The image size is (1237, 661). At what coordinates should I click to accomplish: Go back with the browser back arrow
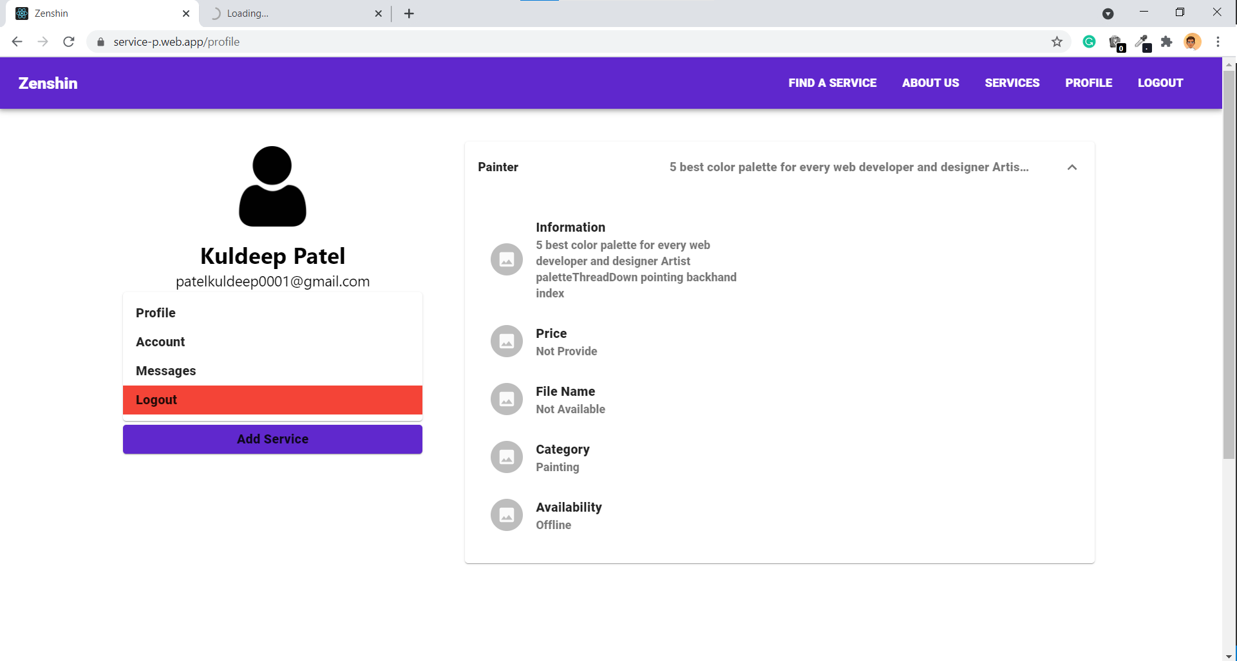click(17, 42)
